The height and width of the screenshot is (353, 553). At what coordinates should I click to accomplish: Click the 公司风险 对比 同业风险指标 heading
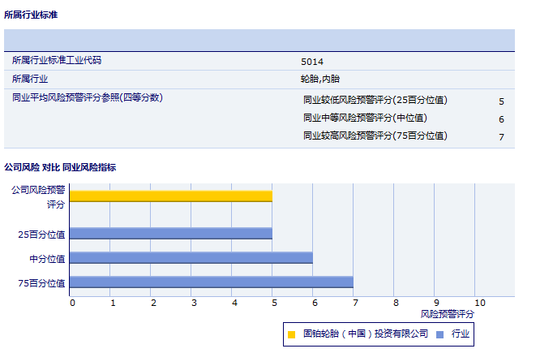coord(60,168)
